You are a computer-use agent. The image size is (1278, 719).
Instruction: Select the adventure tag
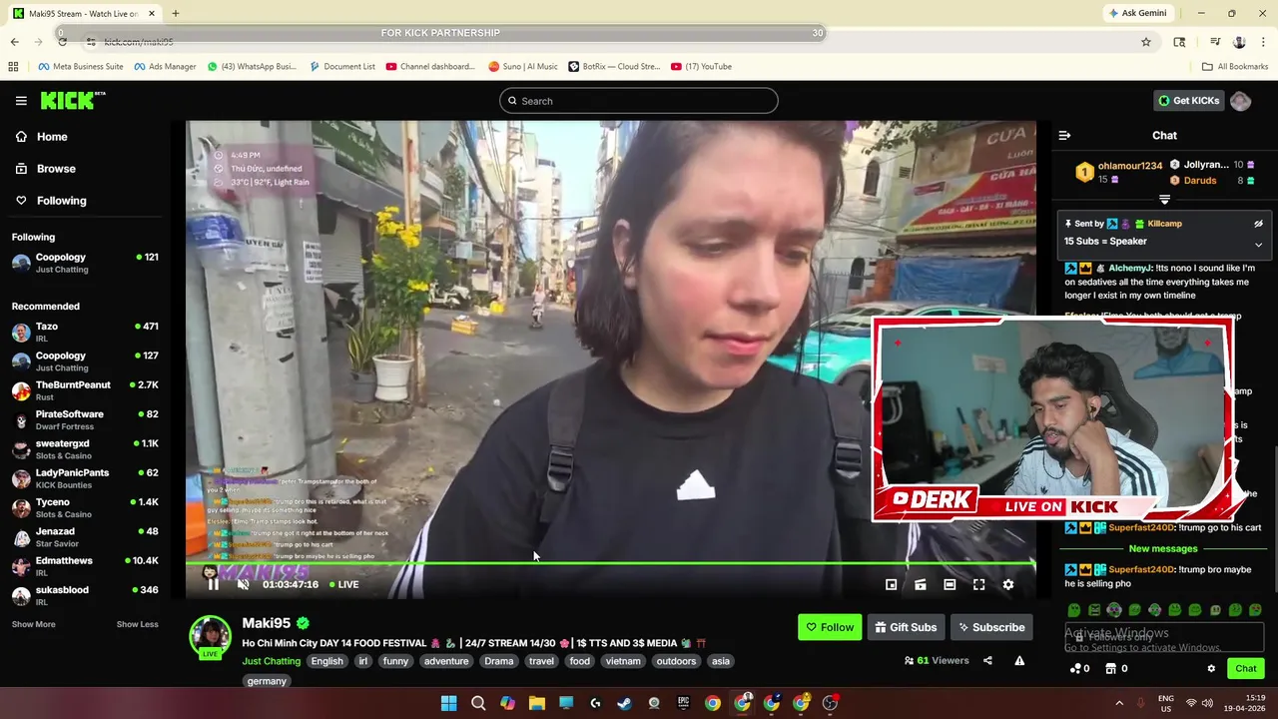pos(446,661)
